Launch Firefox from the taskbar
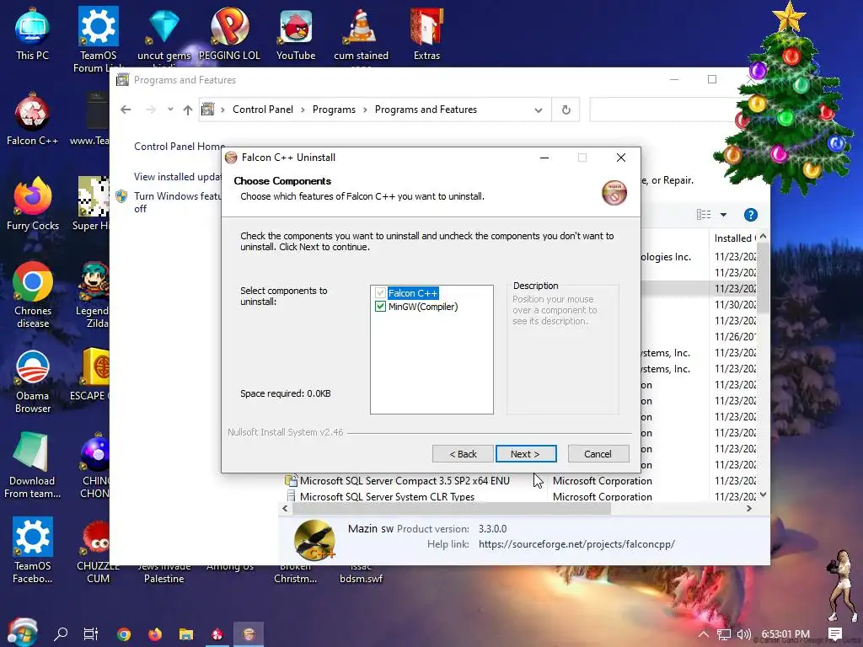 click(x=155, y=634)
